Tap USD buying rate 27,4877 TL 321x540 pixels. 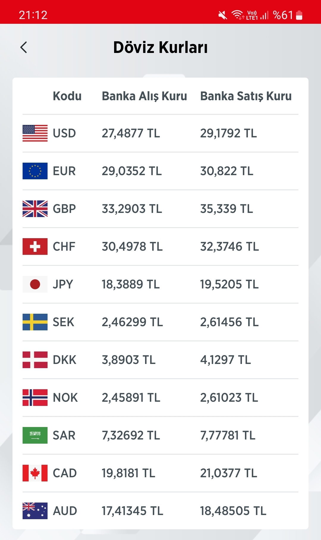131,133
